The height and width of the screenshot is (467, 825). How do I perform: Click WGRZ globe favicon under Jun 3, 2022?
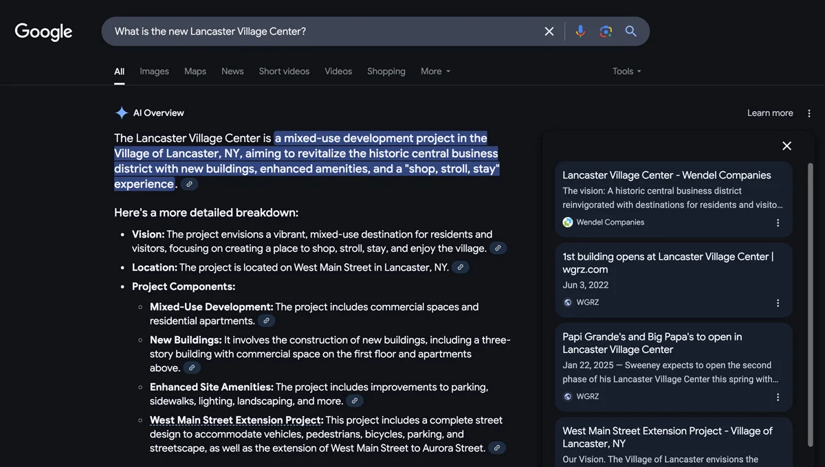(x=568, y=303)
